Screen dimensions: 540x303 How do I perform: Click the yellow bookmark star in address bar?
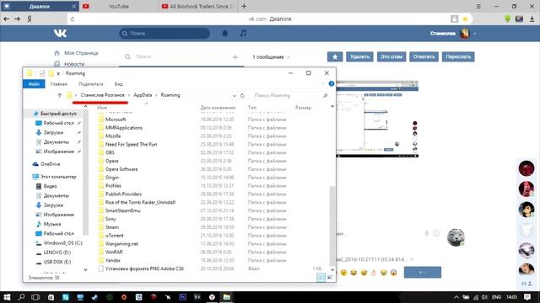465,19
